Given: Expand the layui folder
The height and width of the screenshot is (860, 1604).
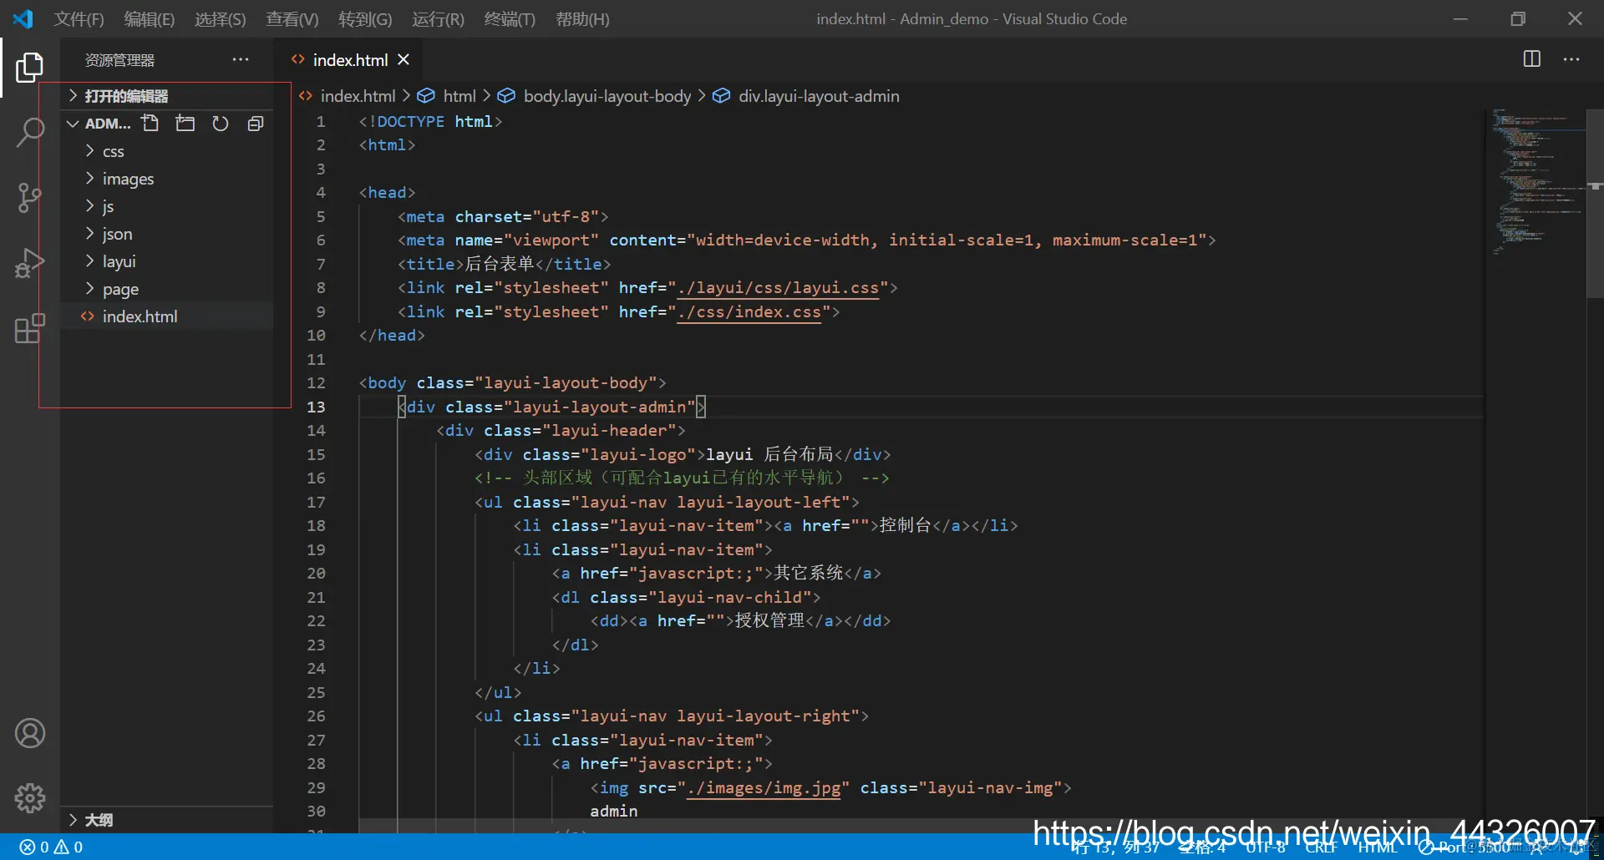Looking at the screenshot, I should coord(119,261).
